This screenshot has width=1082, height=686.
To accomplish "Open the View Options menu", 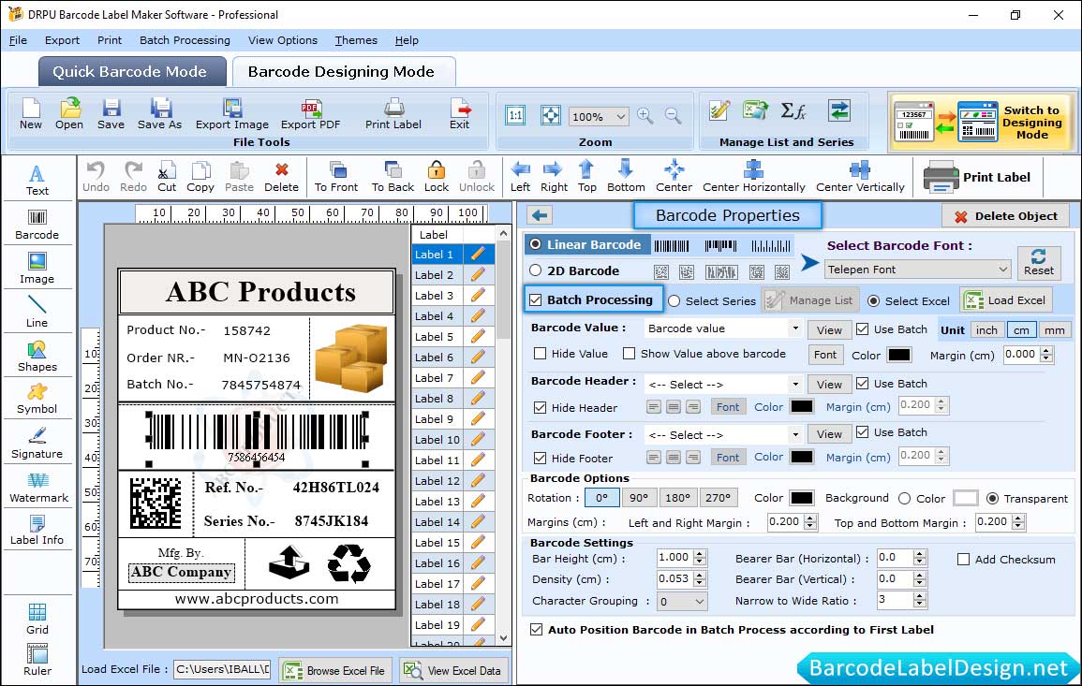I will click(x=283, y=40).
